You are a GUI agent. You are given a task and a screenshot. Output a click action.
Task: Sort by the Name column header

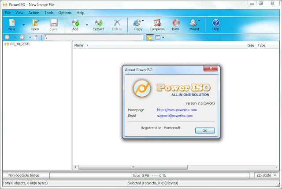click(x=127, y=45)
